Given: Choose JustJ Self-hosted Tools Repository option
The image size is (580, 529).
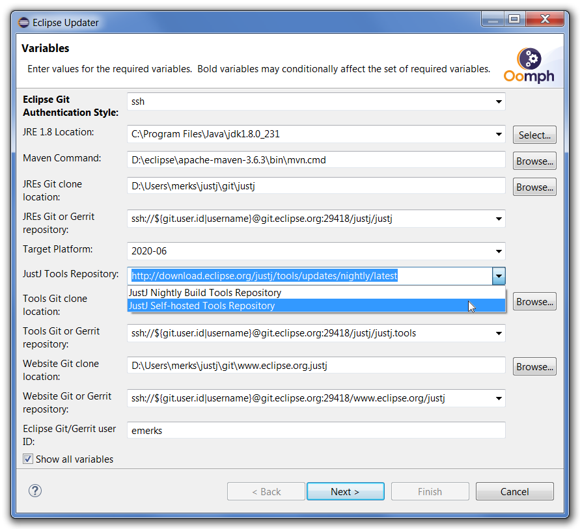Looking at the screenshot, I should click(x=202, y=306).
